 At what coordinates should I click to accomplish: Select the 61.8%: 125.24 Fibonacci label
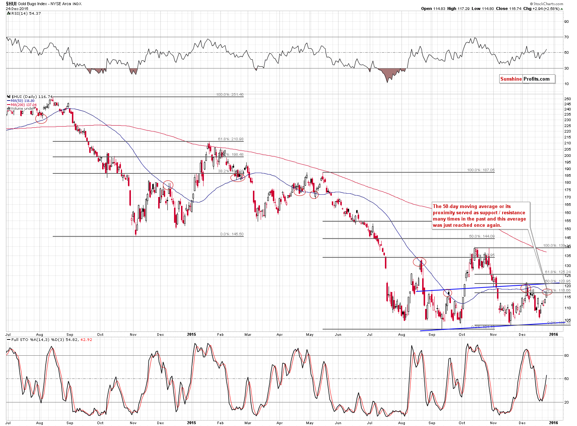coord(558,272)
